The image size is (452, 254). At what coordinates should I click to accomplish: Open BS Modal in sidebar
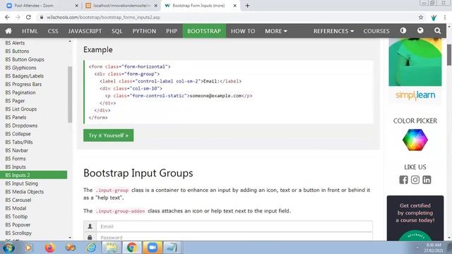click(16, 208)
